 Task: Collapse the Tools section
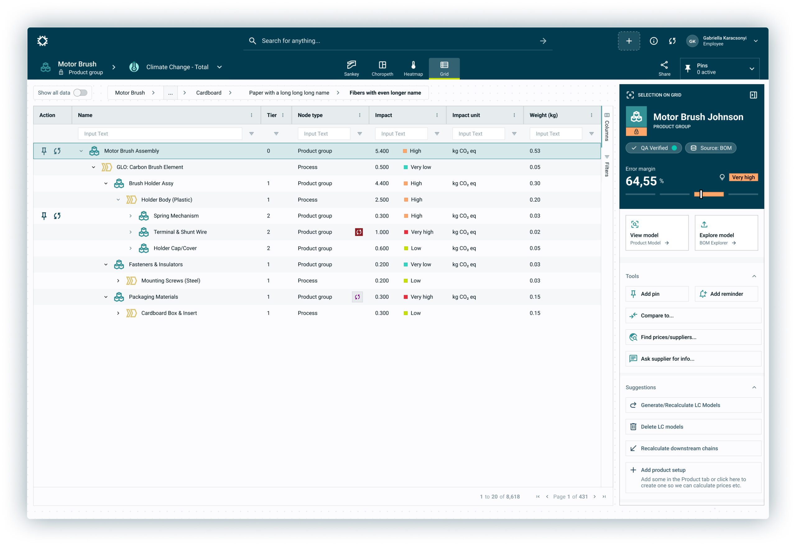[754, 276]
